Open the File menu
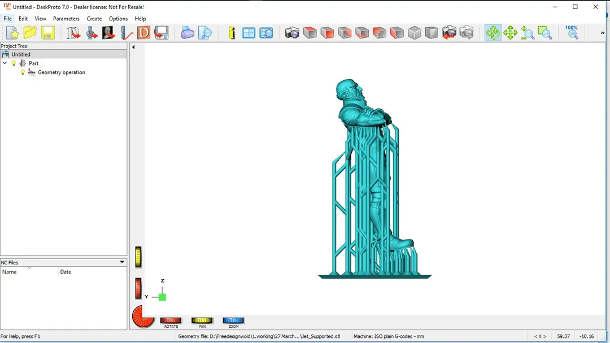The width and height of the screenshot is (610, 343). [x=7, y=19]
